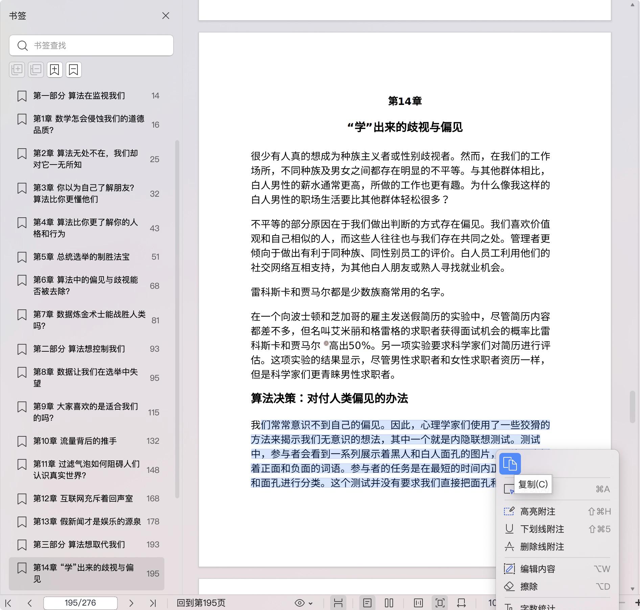This screenshot has width=640, height=610.
Task: Collapse all bookmarks with the collapse icon
Action: tap(36, 70)
